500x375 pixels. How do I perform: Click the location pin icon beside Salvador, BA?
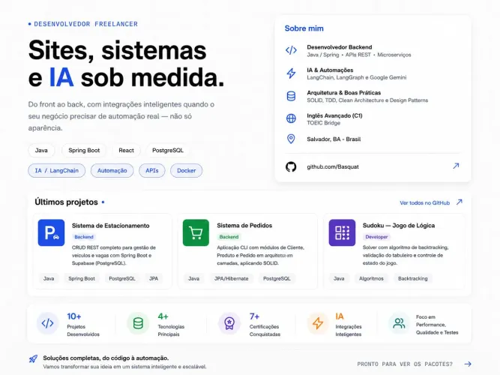[291, 139]
